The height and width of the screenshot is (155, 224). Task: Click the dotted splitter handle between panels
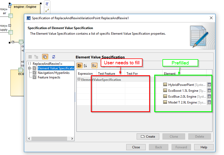tap(75, 97)
